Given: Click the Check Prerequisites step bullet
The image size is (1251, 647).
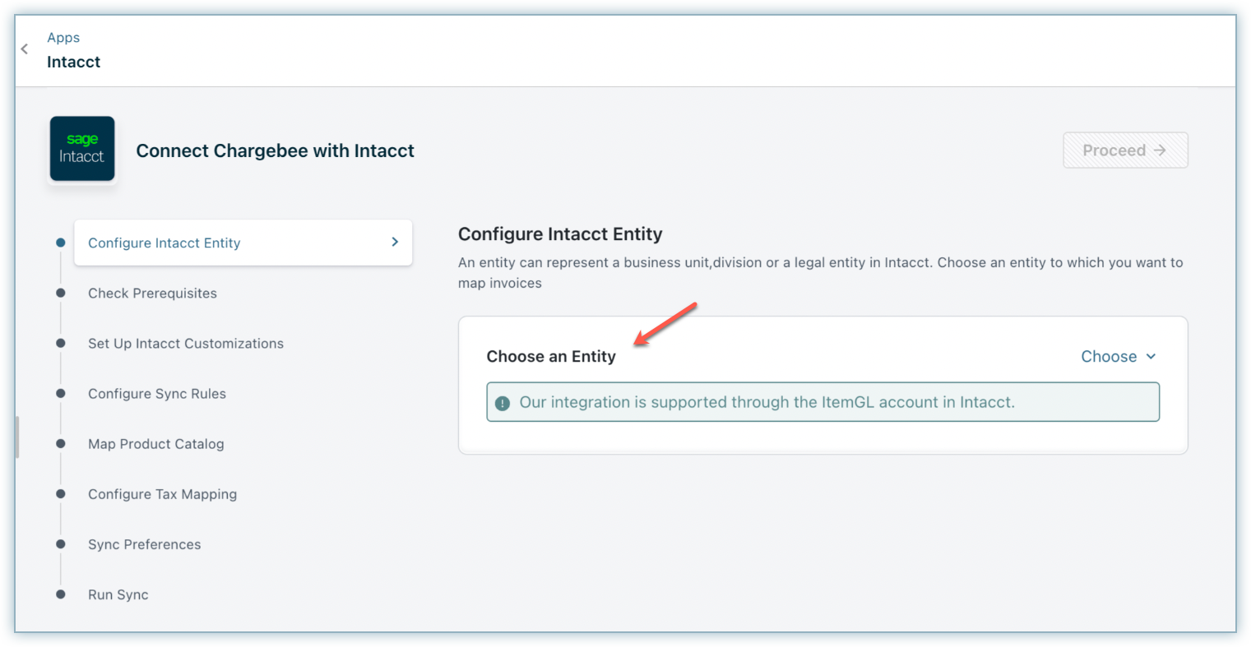Looking at the screenshot, I should [60, 293].
